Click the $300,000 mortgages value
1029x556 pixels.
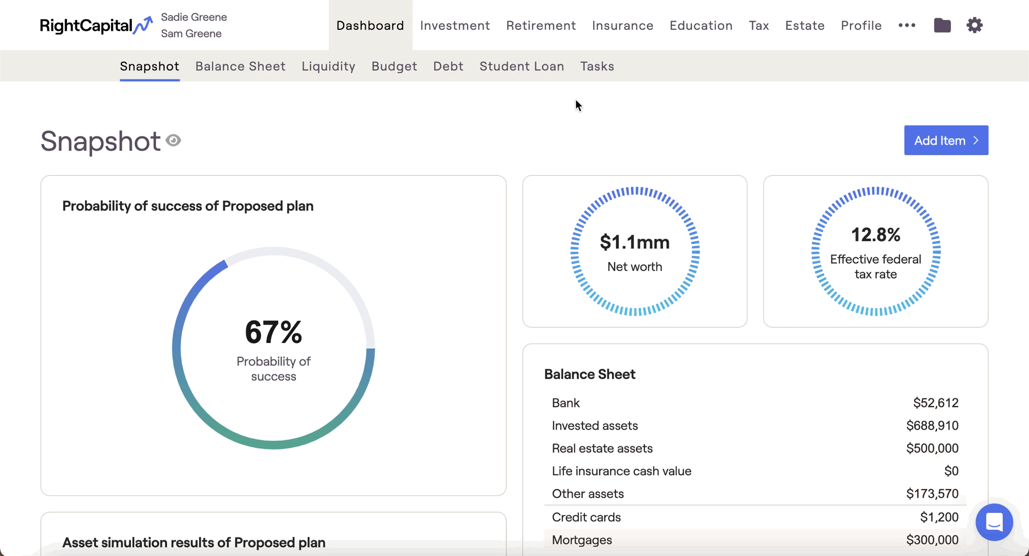tap(932, 540)
